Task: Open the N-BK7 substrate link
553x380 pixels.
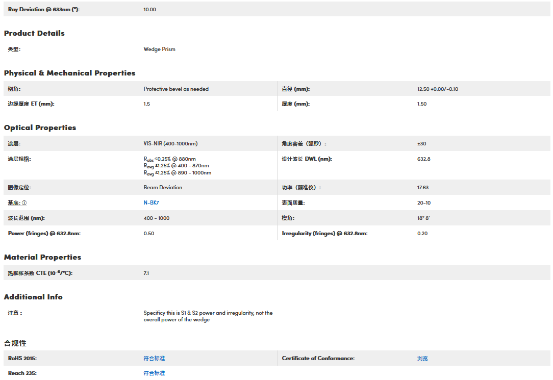Action: point(152,202)
